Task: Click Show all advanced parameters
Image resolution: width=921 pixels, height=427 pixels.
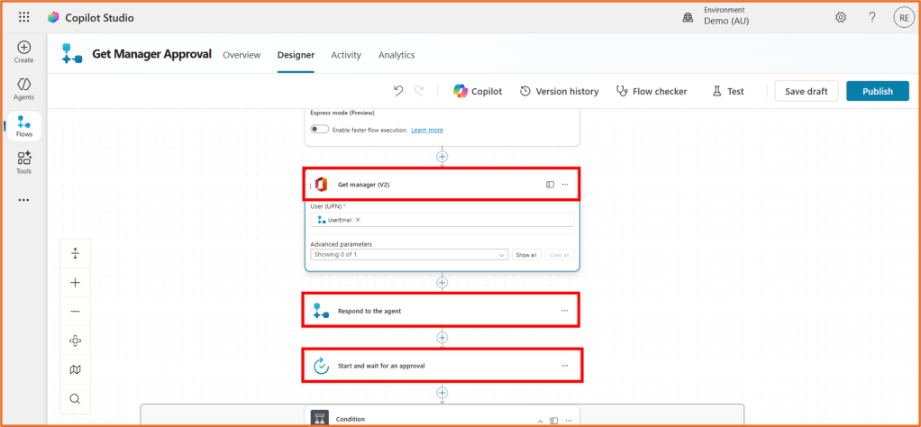Action: (525, 255)
